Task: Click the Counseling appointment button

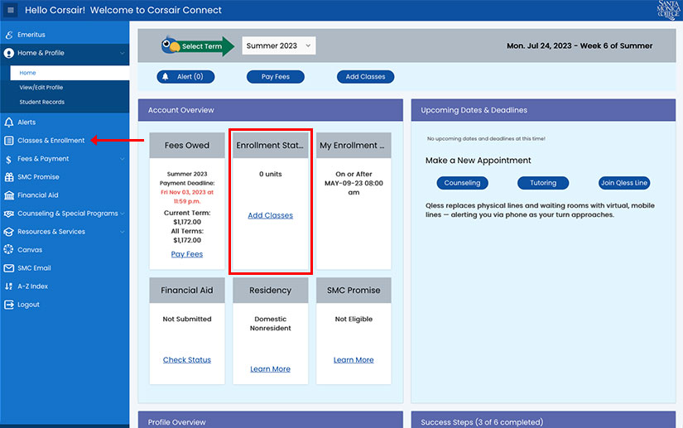Action: coord(462,183)
